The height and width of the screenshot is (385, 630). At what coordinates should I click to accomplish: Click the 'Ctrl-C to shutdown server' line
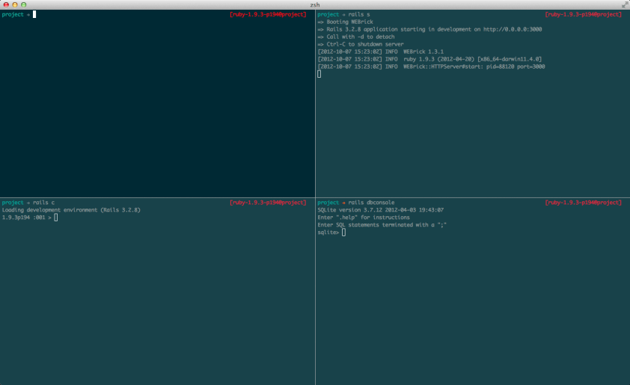(361, 44)
